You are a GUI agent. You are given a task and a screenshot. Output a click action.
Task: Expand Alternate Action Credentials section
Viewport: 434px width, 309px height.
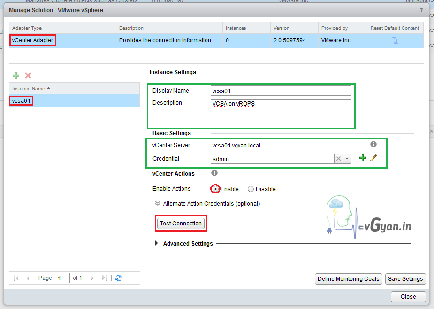click(x=158, y=204)
